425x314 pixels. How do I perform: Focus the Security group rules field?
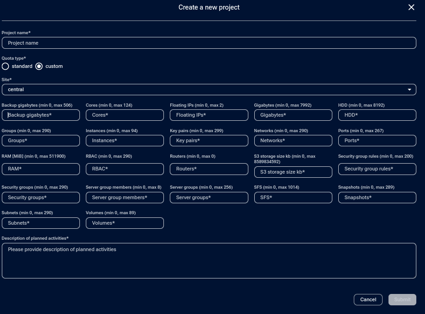coord(377,169)
